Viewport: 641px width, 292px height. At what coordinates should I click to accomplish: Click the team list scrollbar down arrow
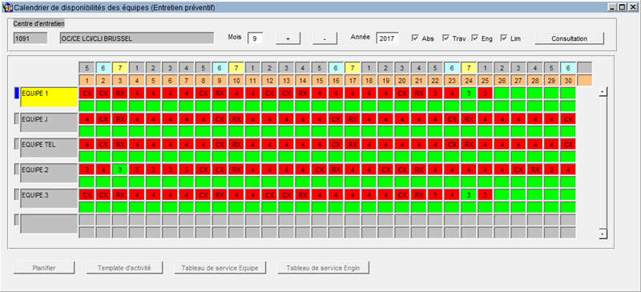tap(603, 234)
